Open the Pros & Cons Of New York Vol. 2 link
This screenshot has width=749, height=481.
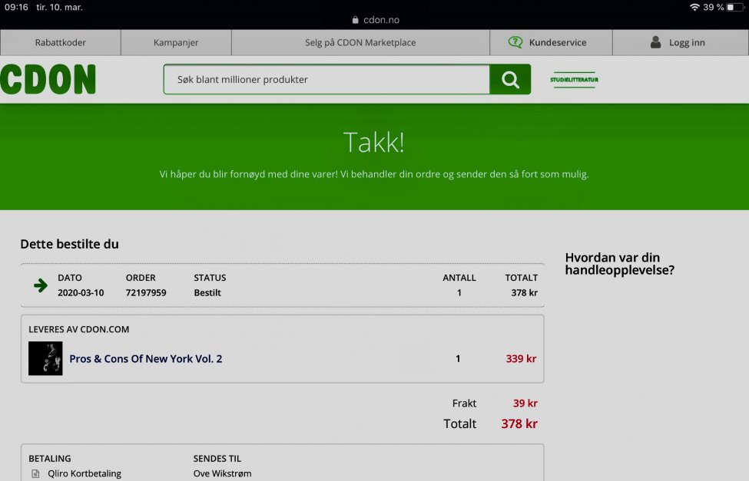point(146,359)
